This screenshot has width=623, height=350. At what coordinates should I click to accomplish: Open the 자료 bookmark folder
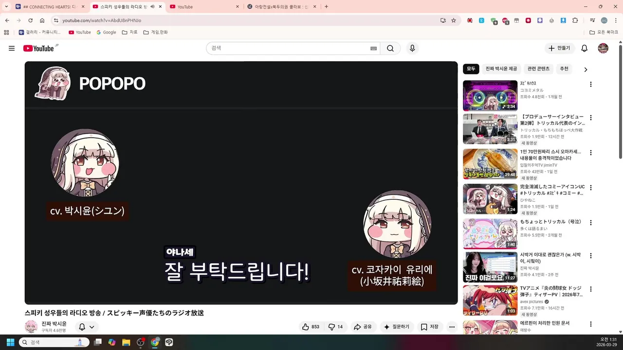coord(130,32)
